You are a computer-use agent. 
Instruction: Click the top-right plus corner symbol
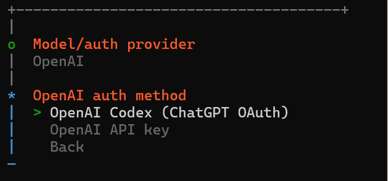tap(345, 10)
